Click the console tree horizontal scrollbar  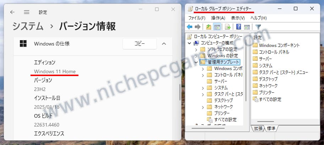click(x=208, y=128)
